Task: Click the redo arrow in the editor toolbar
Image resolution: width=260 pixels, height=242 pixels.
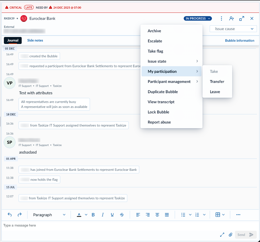Action: point(19,214)
